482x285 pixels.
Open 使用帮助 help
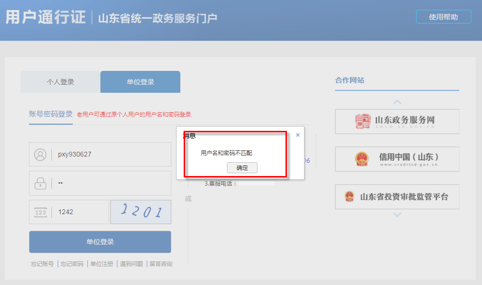pos(443,16)
